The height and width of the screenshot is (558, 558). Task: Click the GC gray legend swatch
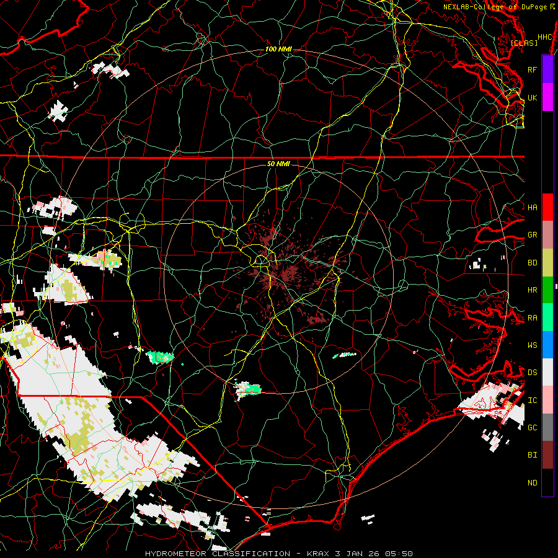click(547, 427)
